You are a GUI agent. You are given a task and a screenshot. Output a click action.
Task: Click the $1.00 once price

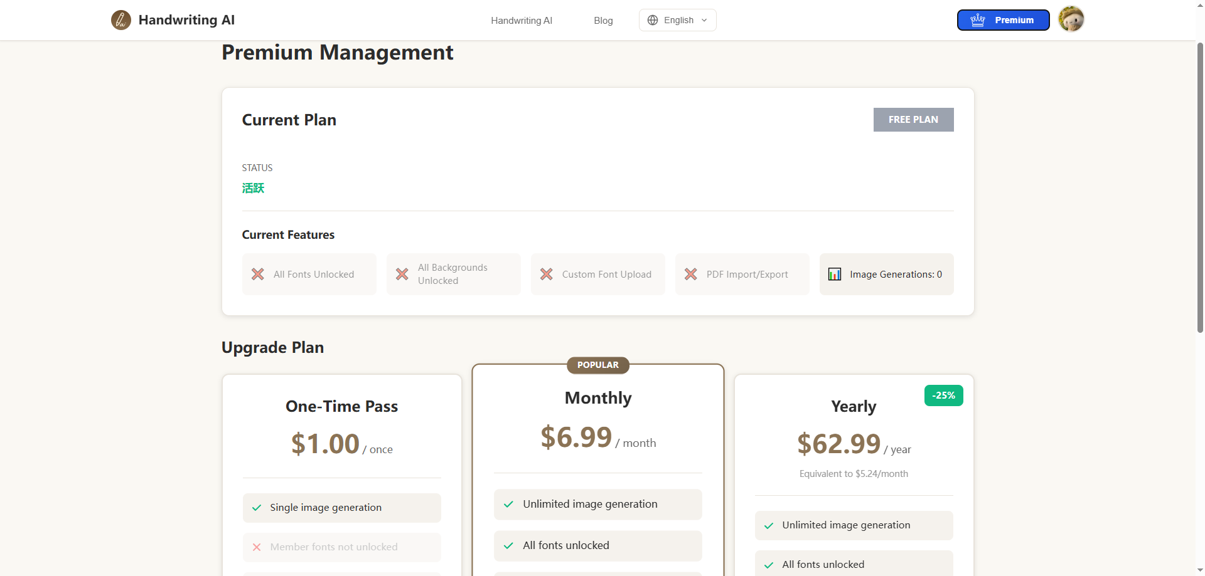[342, 444]
